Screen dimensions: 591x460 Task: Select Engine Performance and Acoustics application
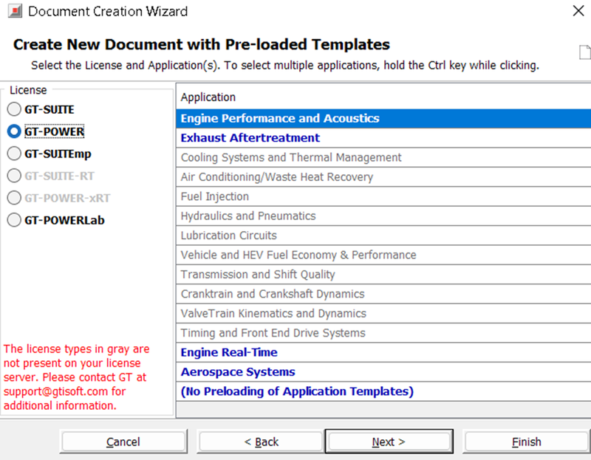(x=383, y=118)
